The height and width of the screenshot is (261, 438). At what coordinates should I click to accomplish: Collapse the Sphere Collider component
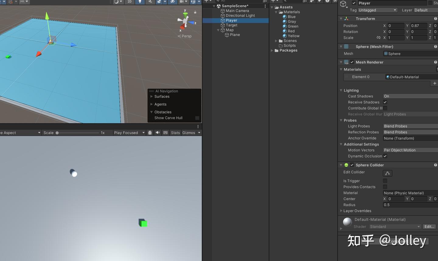click(x=341, y=165)
